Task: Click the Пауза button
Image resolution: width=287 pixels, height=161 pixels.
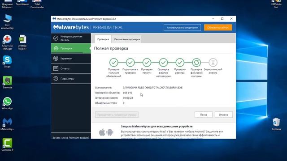Action: (x=204, y=114)
